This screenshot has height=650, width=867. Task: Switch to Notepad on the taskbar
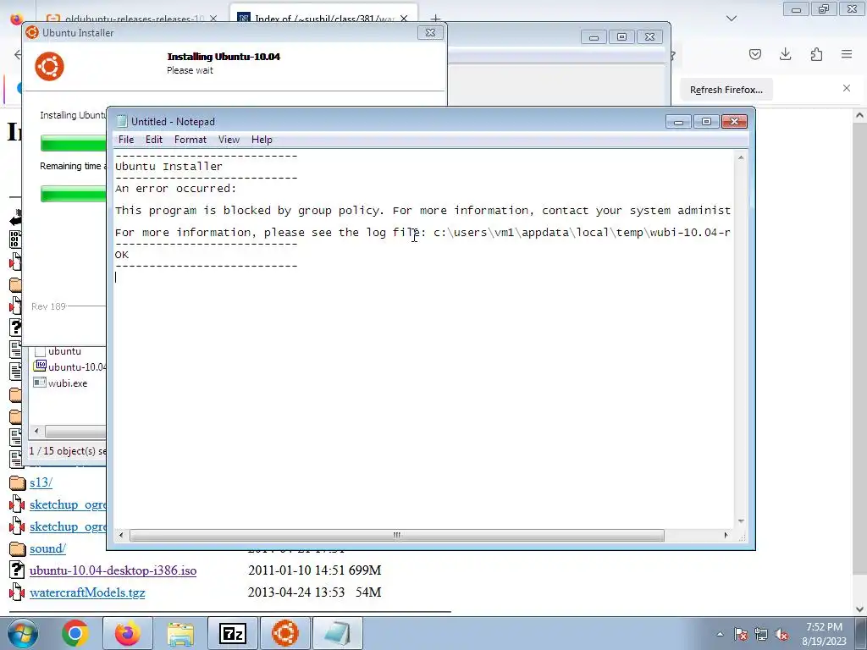point(338,633)
